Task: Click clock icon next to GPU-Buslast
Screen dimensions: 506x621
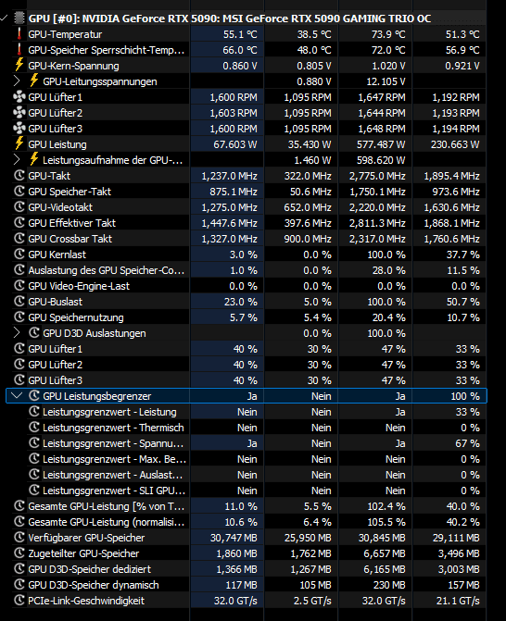Action: (x=19, y=302)
